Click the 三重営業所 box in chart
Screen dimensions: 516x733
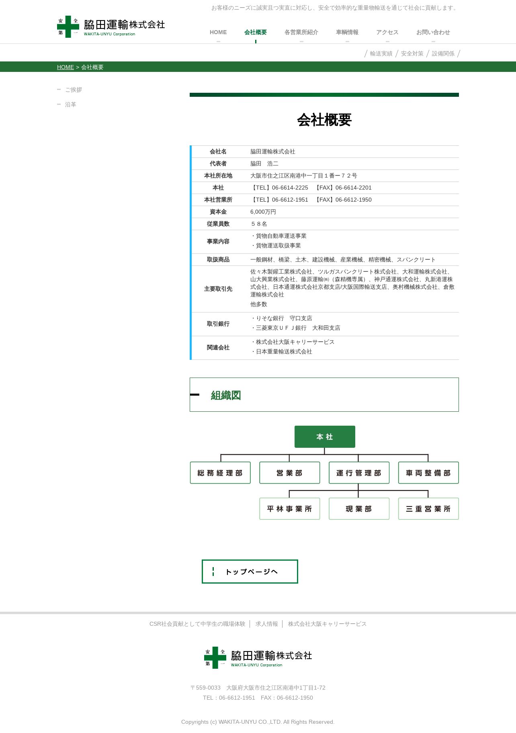pos(428,508)
